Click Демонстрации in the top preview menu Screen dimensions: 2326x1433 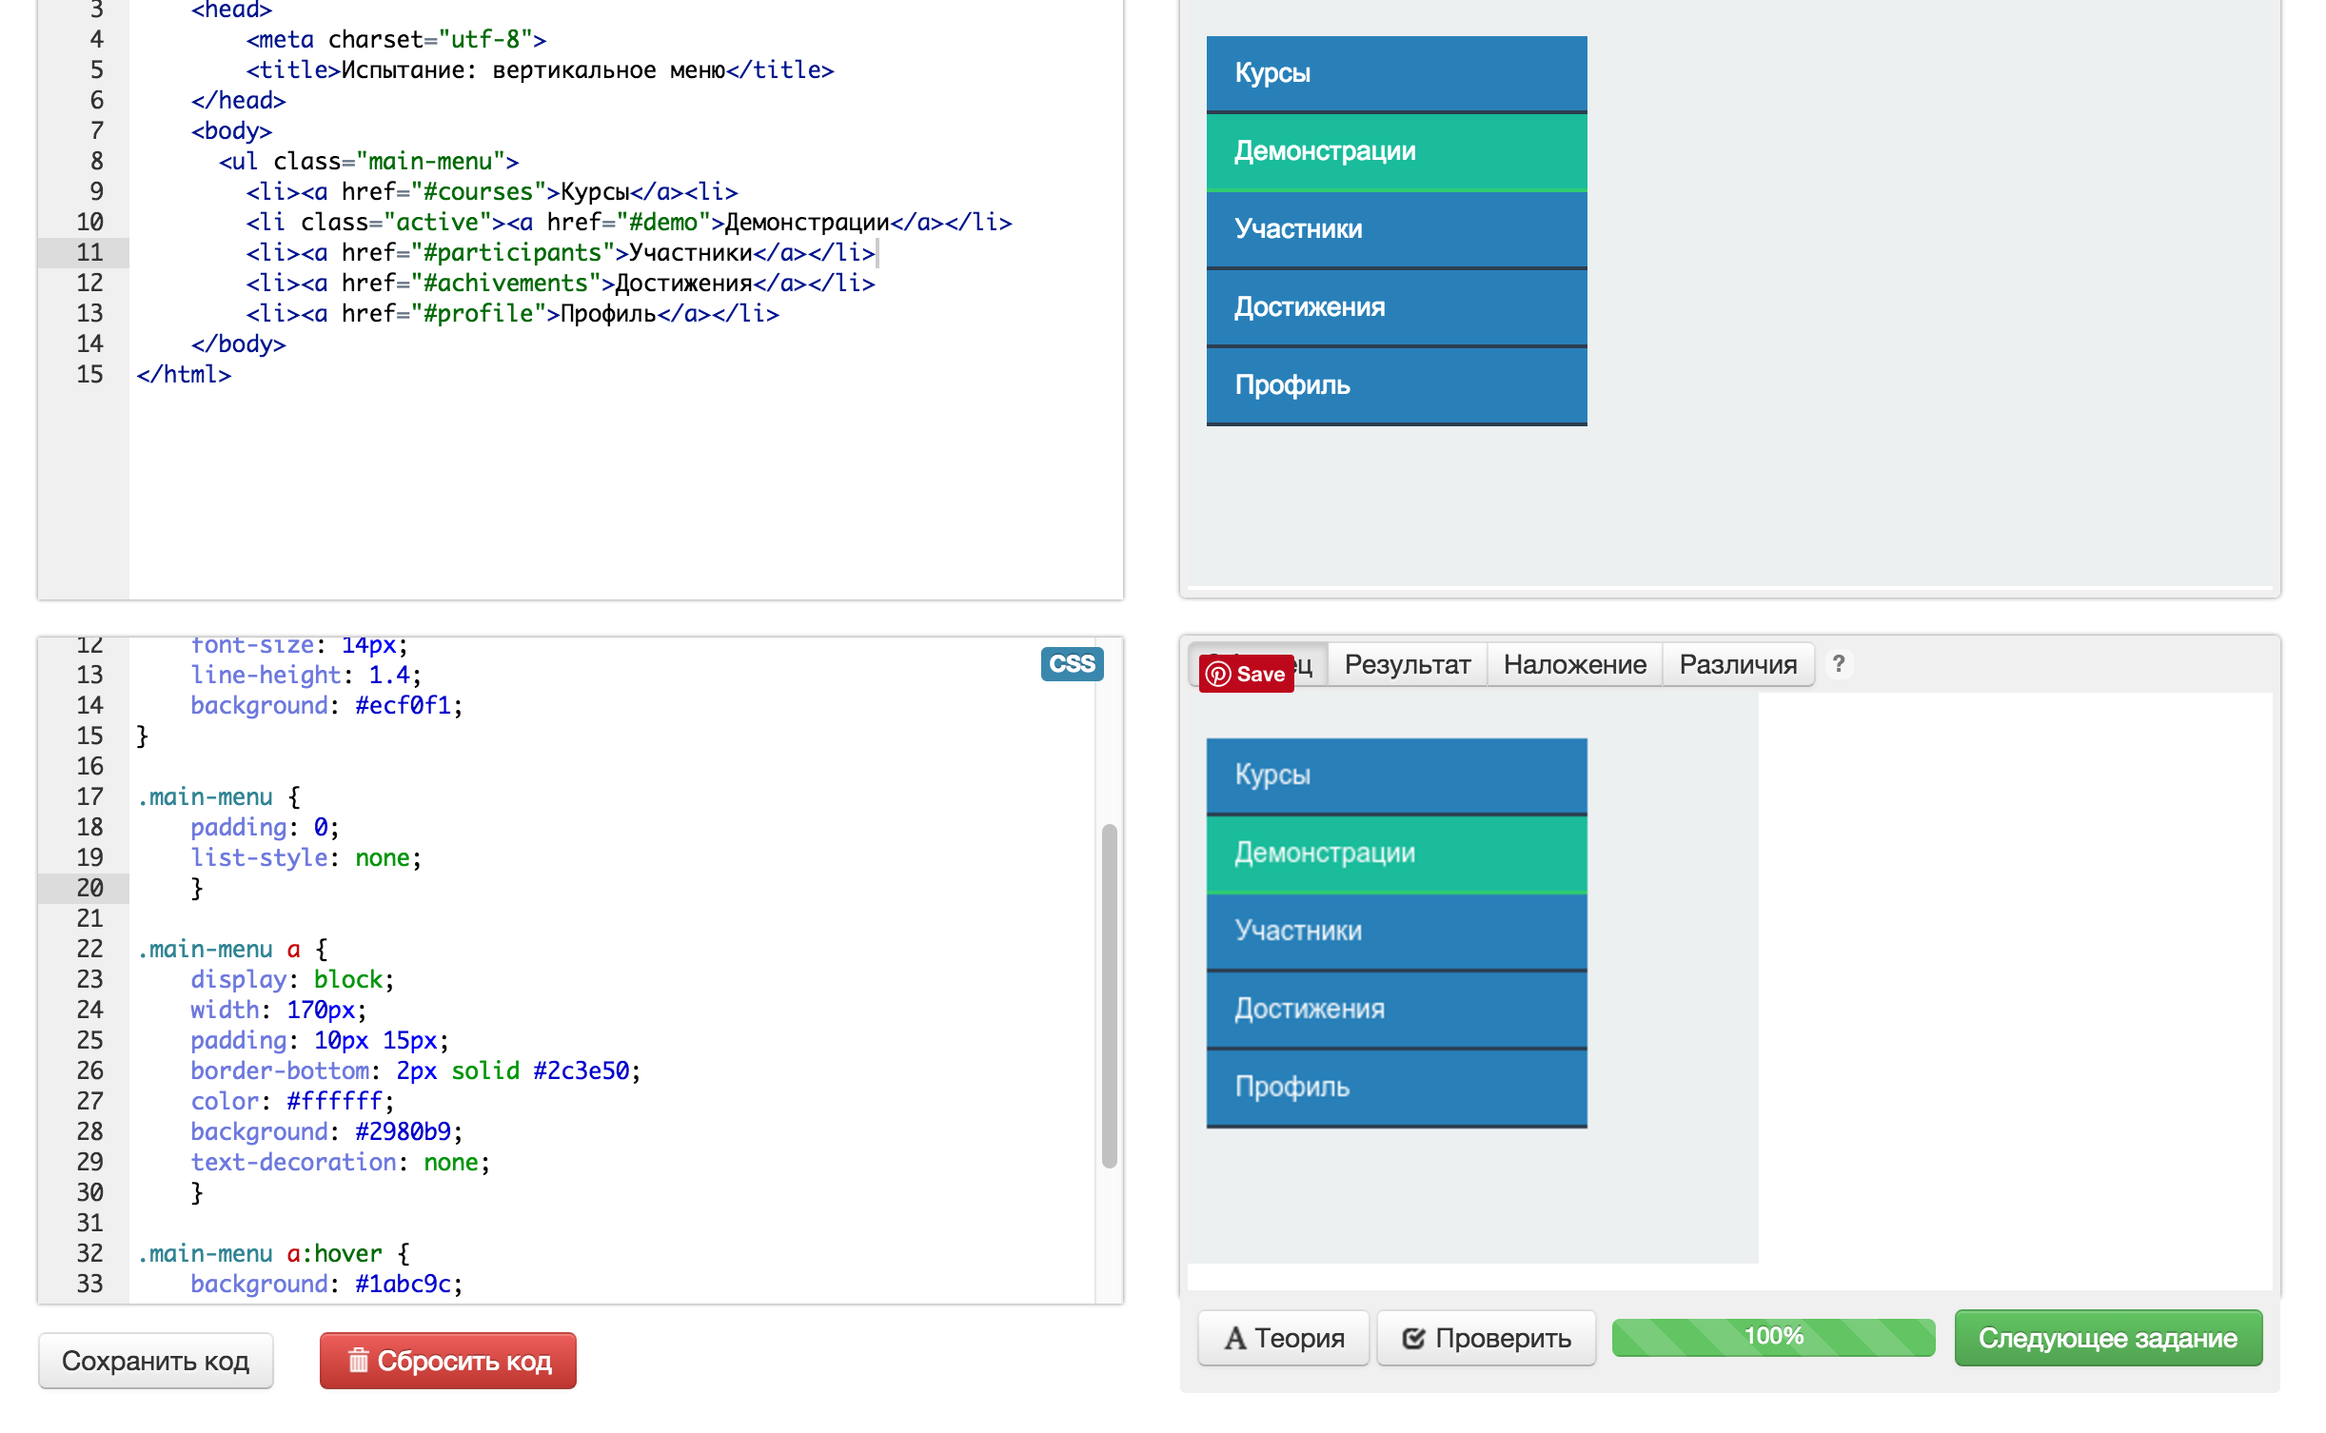(1396, 151)
